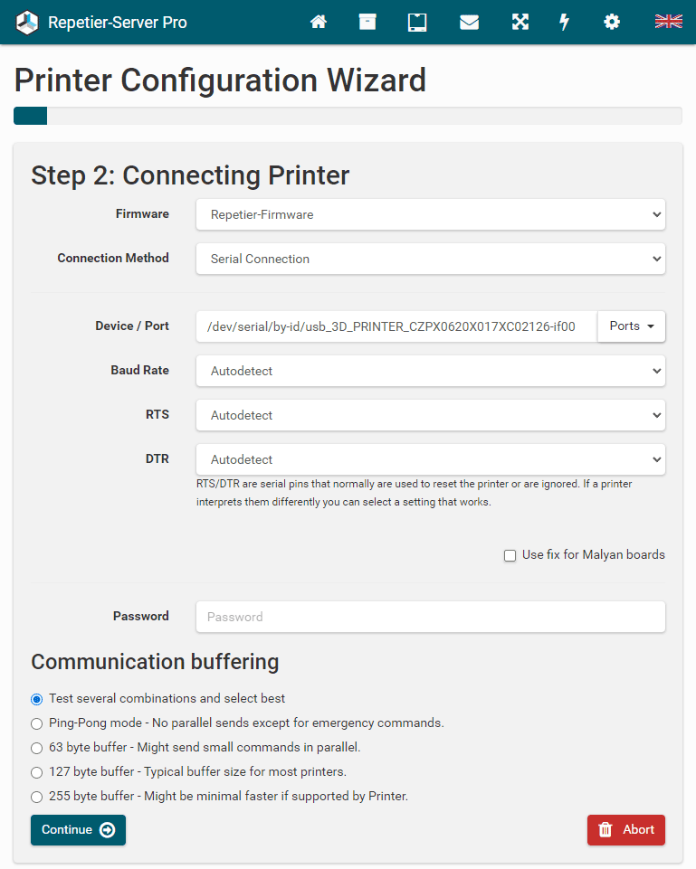The image size is (696, 869).
Task: Open the tablet printer icon in navbar
Action: [417, 23]
